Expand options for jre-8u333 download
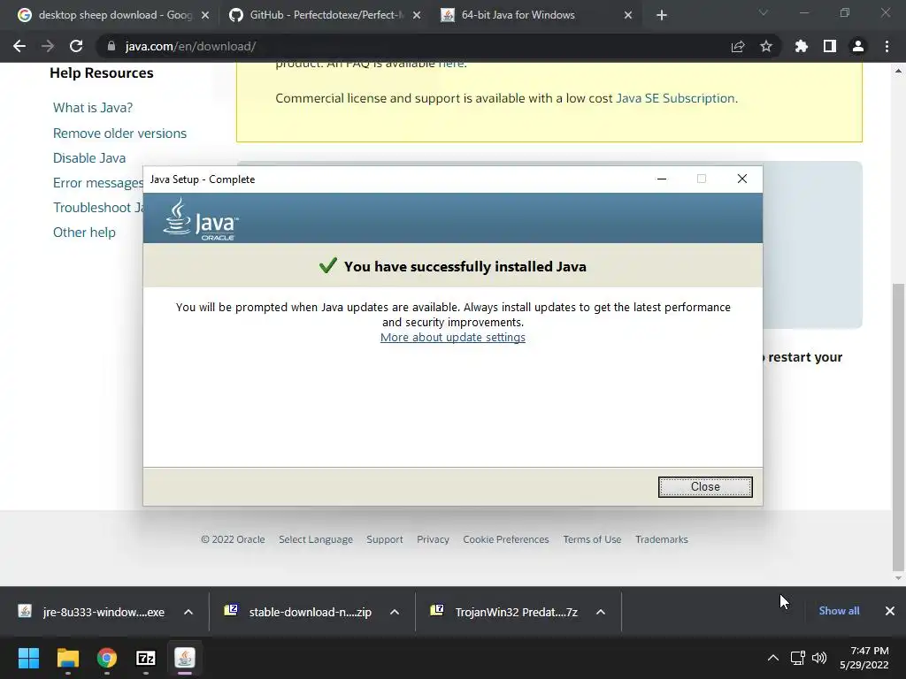This screenshot has width=906, height=679. coord(188,612)
